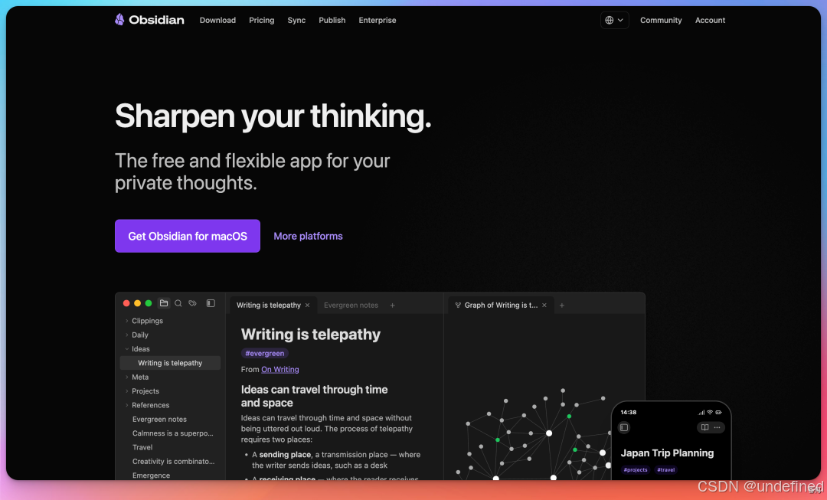
Task: Open Creativity is combinato... note
Action: tap(173, 462)
